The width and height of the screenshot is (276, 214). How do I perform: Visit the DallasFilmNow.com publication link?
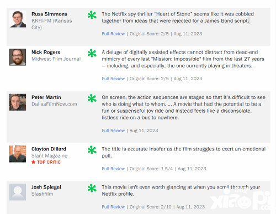(x=54, y=104)
